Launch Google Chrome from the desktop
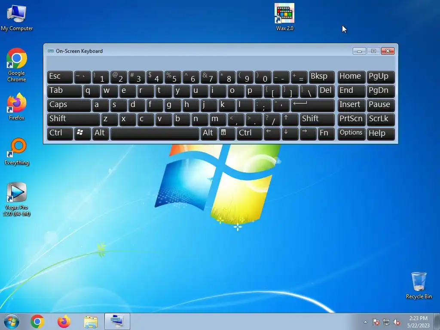Viewport: 440px width, 330px height. coord(17,65)
